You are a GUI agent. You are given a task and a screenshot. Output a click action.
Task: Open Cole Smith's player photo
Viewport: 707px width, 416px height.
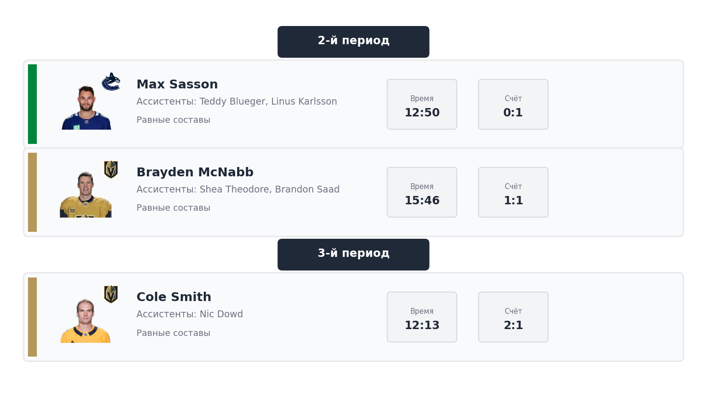pyautogui.click(x=85, y=321)
